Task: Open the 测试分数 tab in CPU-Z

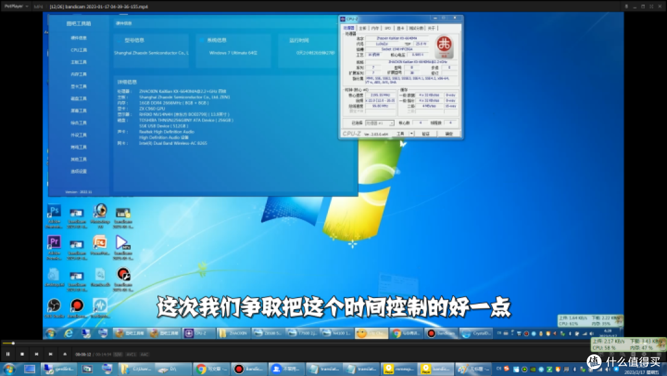Action: [x=416, y=28]
